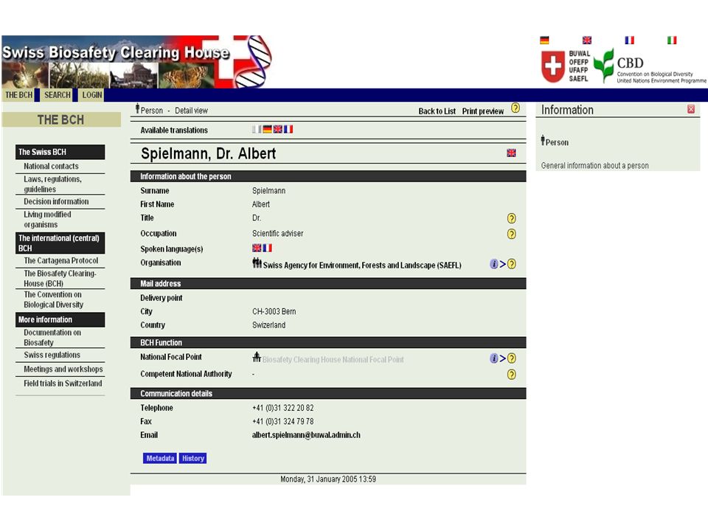Select The Swiss BCH menu section
This screenshot has width=708, height=531.
coord(60,152)
